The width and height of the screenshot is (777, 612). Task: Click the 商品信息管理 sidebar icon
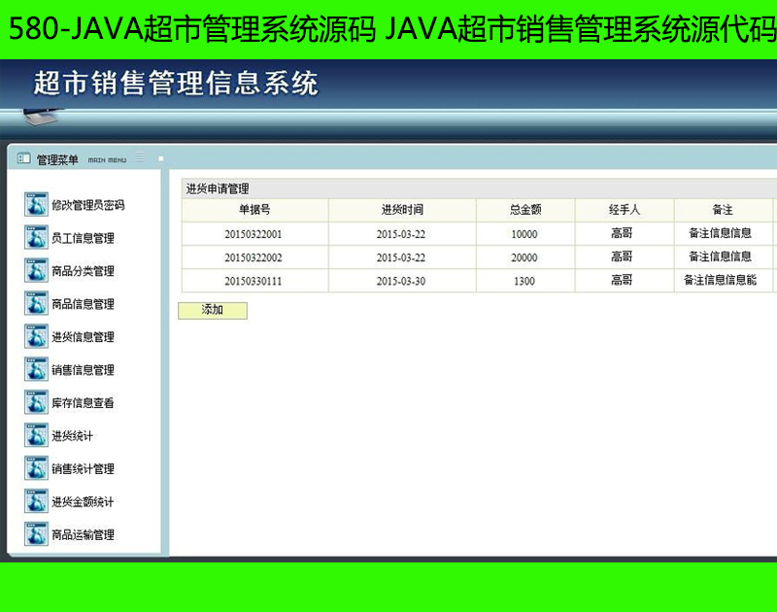click(36, 304)
